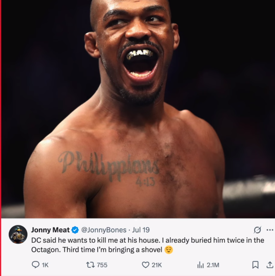This screenshot has height=276, width=275.
Task: Visit the @JonnyBones handle link
Action: (x=104, y=230)
